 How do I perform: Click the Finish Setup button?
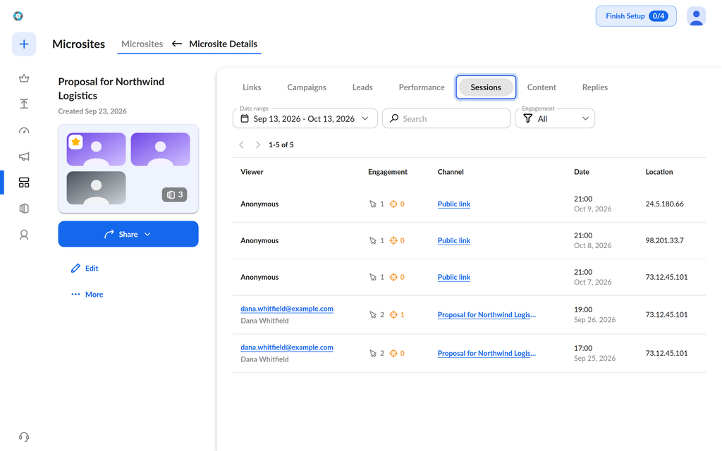[x=636, y=16]
